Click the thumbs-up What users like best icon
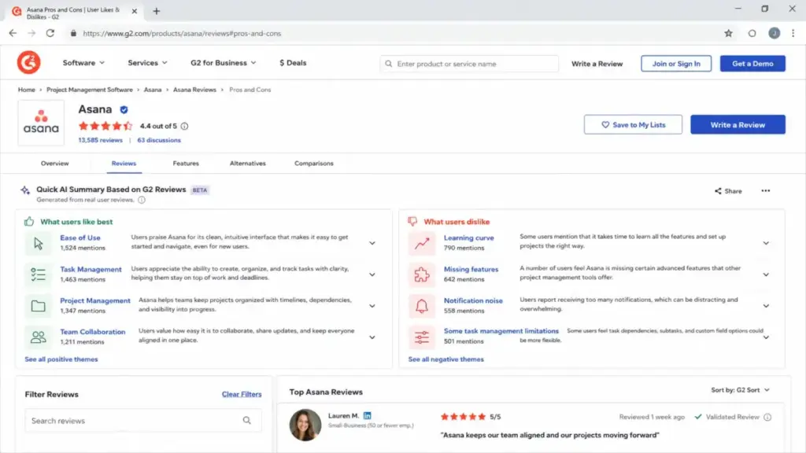Image resolution: width=806 pixels, height=453 pixels. coord(29,221)
